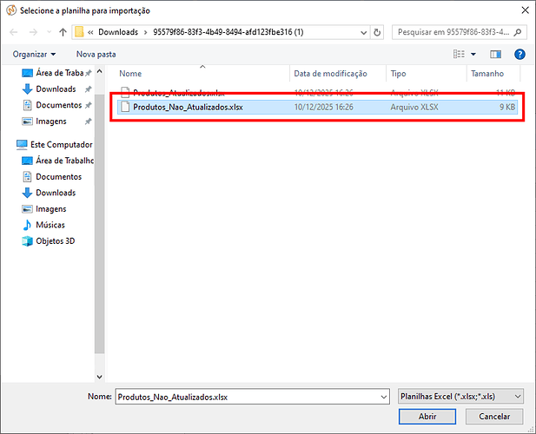Open the help question mark icon
Viewport: 536px width, 434px height.
[x=518, y=54]
